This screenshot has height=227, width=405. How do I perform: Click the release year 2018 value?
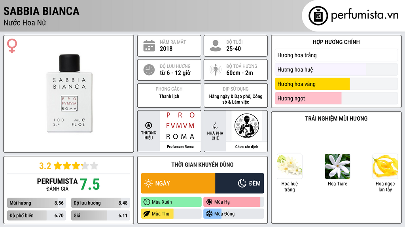pos(166,48)
